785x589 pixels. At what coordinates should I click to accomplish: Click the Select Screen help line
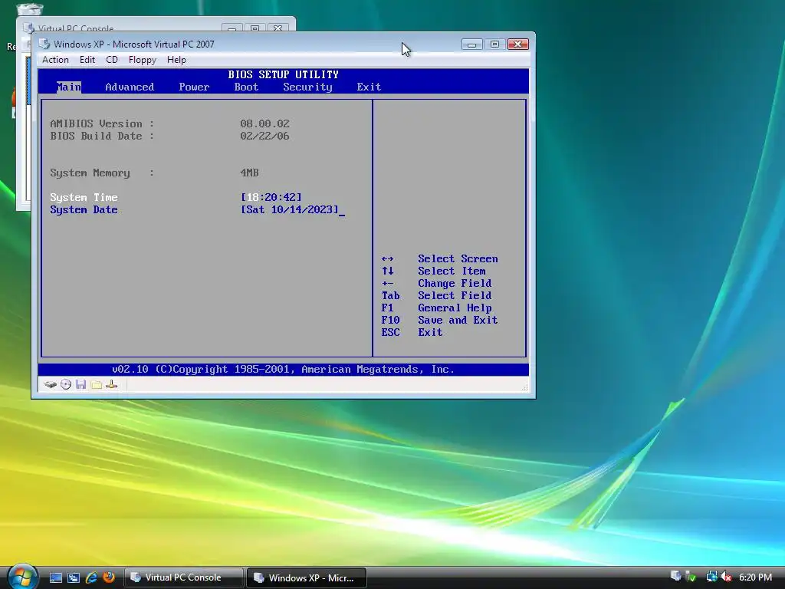[x=439, y=259]
